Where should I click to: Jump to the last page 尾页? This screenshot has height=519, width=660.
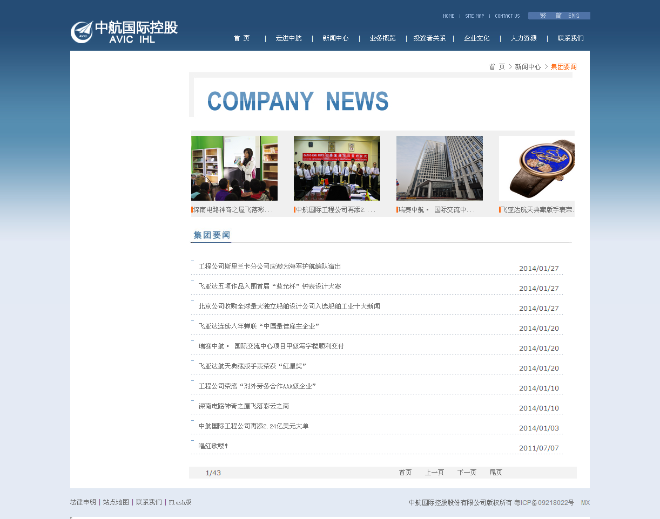click(496, 472)
